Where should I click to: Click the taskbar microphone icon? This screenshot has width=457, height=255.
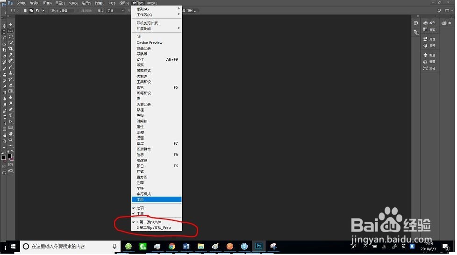114,247
